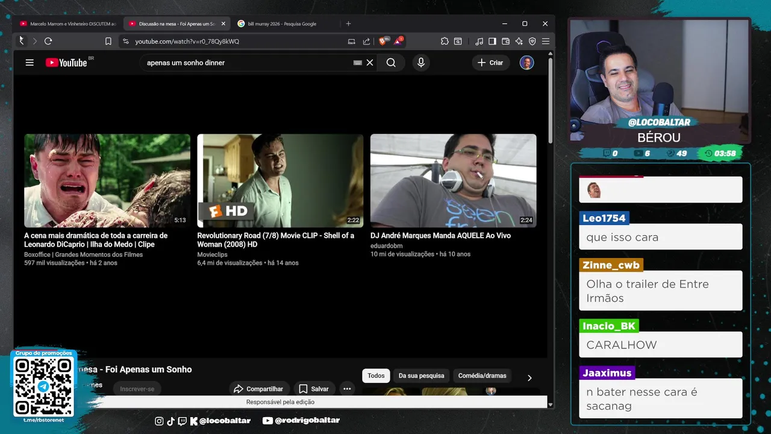Select the 'Todos' filter chip
Image resolution: width=771 pixels, height=434 pixels.
(376, 376)
